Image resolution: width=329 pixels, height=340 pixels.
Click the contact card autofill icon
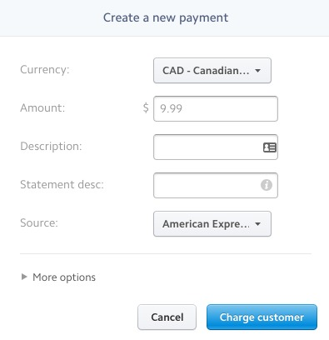tap(270, 147)
